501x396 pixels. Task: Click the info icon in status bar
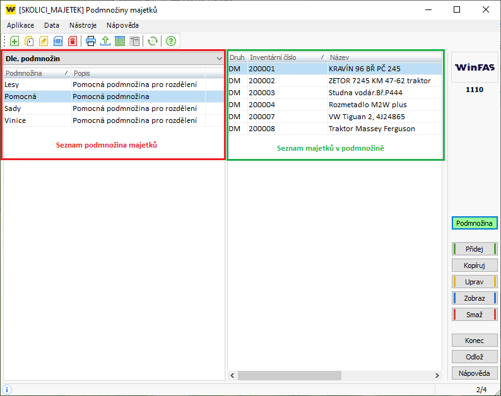pyautogui.click(x=7, y=390)
